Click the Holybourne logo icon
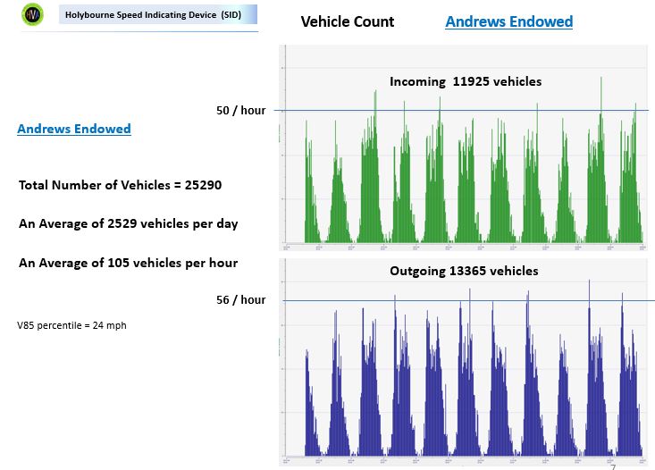The image size is (655, 470). pos(32,14)
